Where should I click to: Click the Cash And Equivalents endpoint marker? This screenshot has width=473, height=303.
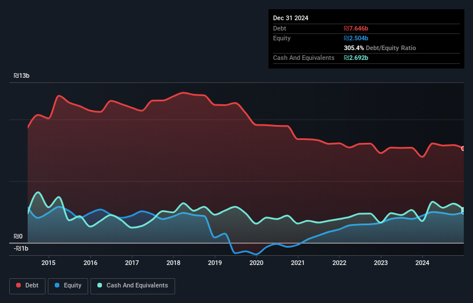pos(463,210)
